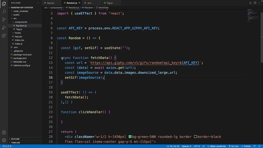Open tailwind.config.js file
The image size is (263, 148).
22,65
